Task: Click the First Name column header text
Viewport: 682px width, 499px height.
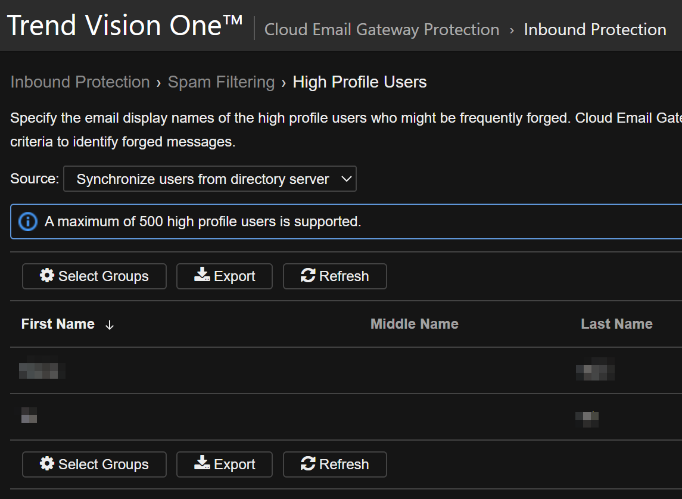Action: (58, 324)
